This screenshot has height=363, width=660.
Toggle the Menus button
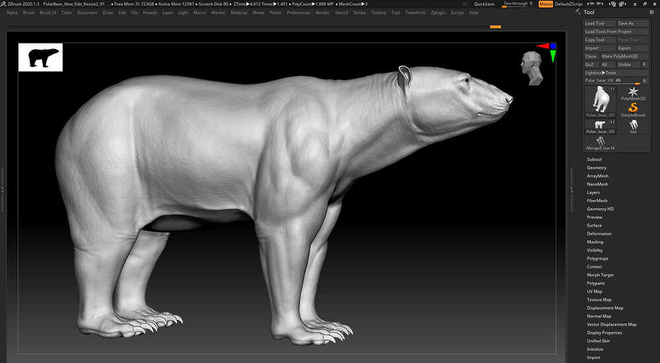coord(546,4)
